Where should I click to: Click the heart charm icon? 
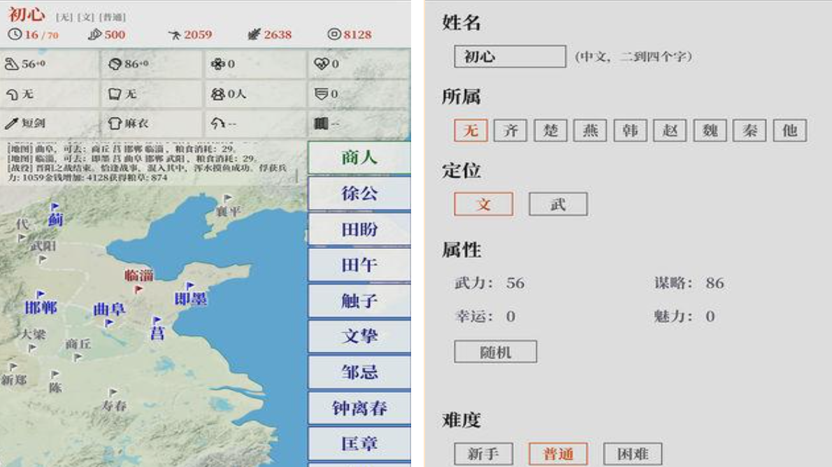coord(322,64)
